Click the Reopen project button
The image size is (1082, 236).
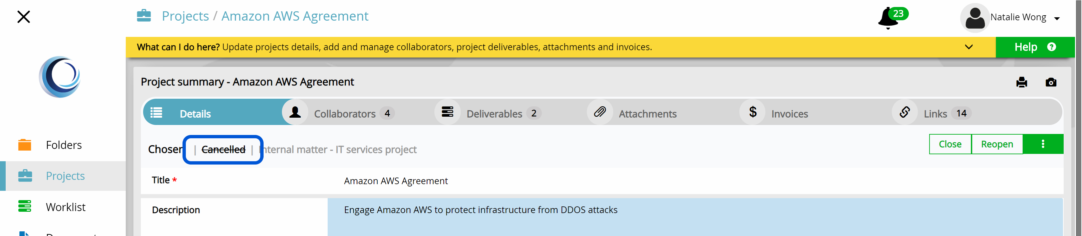(997, 144)
